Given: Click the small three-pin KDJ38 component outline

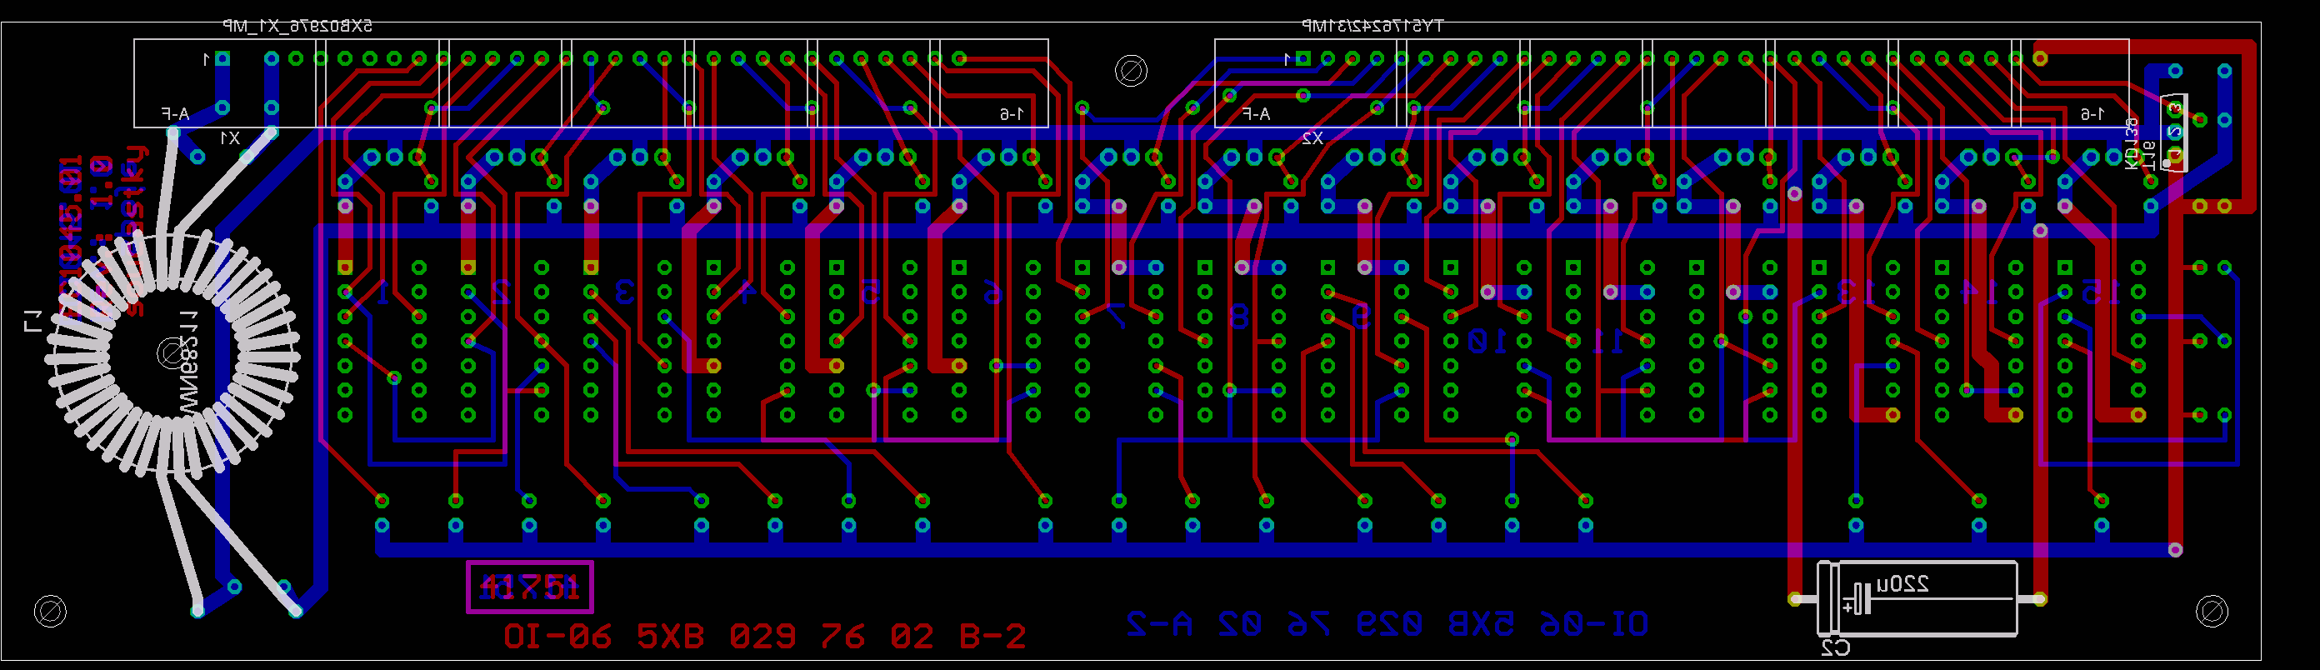Looking at the screenshot, I should (2174, 132).
